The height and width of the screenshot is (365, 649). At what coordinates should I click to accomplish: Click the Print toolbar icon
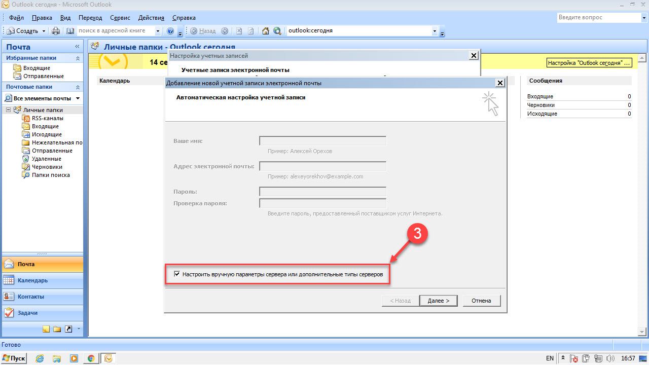56,31
